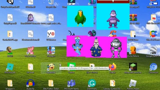Click the Merlin wizard character
The image size is (160, 90).
click(96, 47)
